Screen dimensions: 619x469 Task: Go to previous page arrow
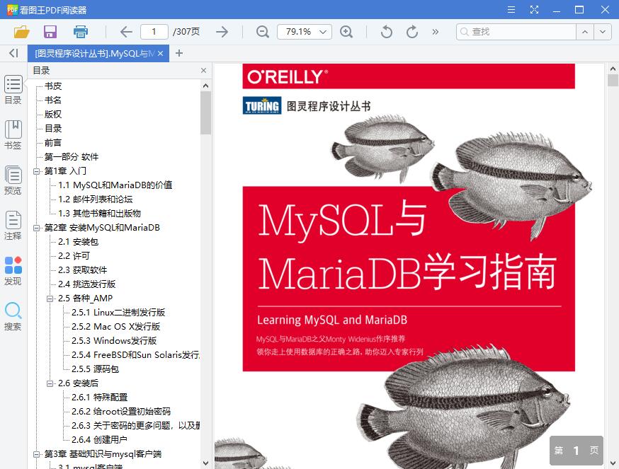click(x=126, y=32)
